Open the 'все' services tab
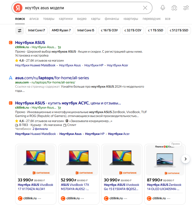This screenshot has height=206, width=192. point(168,19)
